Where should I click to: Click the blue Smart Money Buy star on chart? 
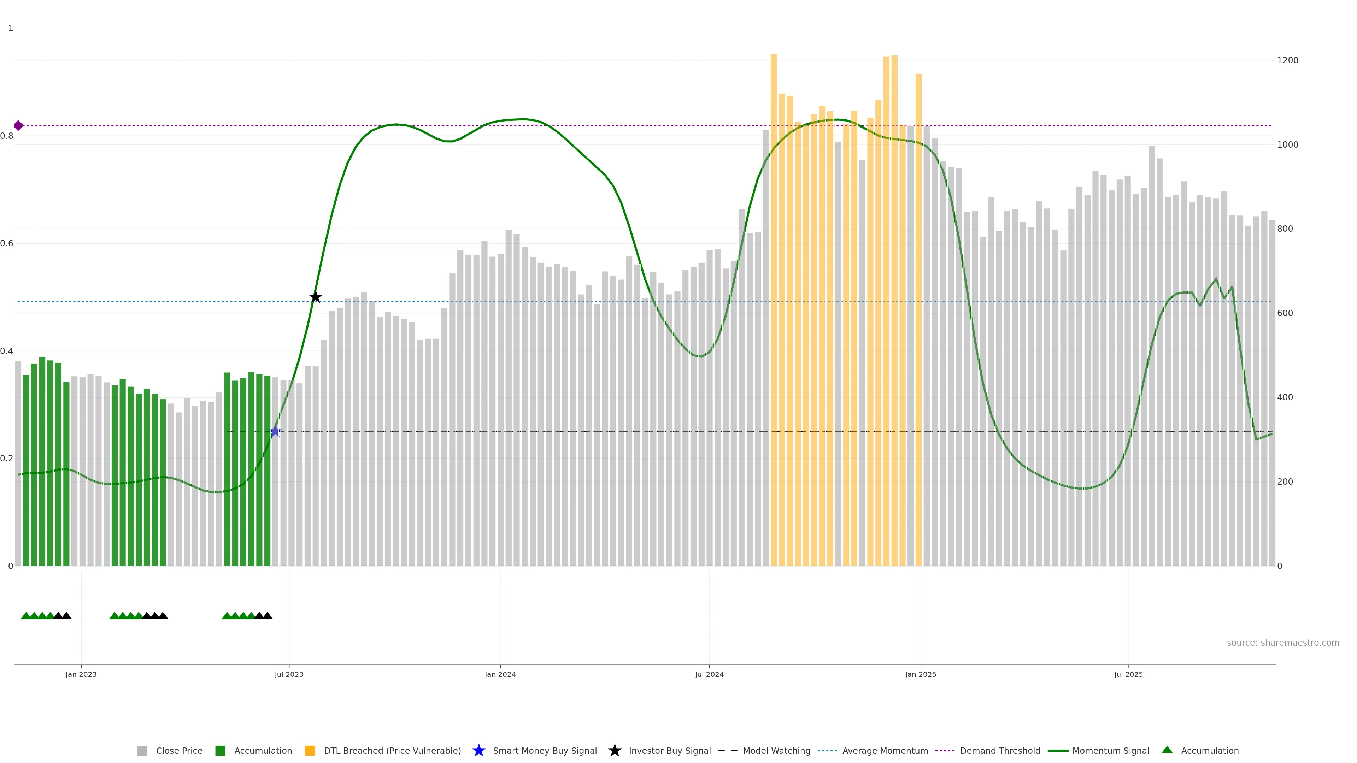coord(275,431)
